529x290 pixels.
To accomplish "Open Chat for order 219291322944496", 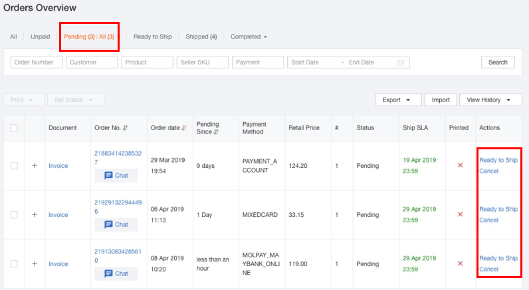I will tap(116, 224).
